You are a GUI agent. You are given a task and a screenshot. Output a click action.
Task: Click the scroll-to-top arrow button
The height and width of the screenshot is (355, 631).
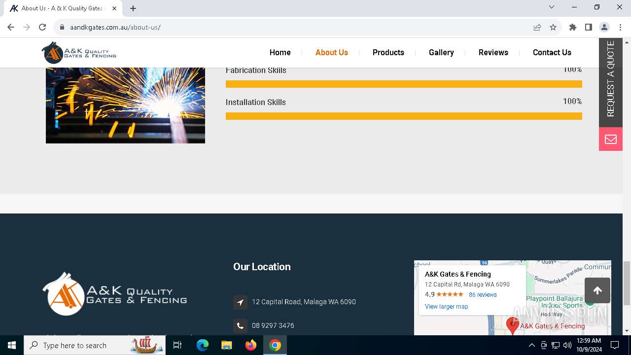click(x=597, y=290)
